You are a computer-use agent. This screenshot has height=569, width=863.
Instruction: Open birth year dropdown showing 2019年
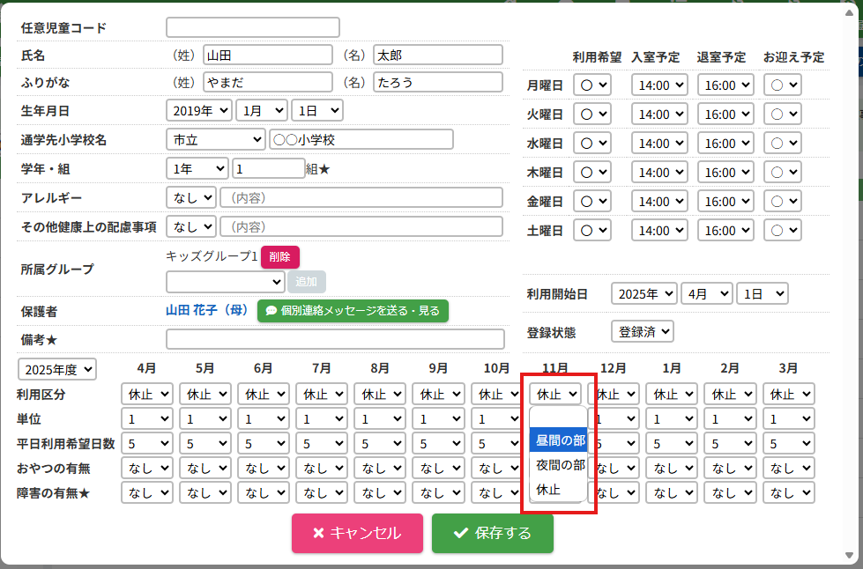click(x=198, y=111)
